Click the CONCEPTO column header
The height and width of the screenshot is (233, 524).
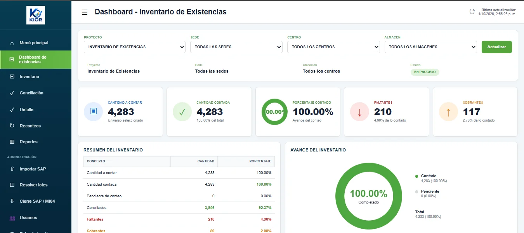(127, 161)
